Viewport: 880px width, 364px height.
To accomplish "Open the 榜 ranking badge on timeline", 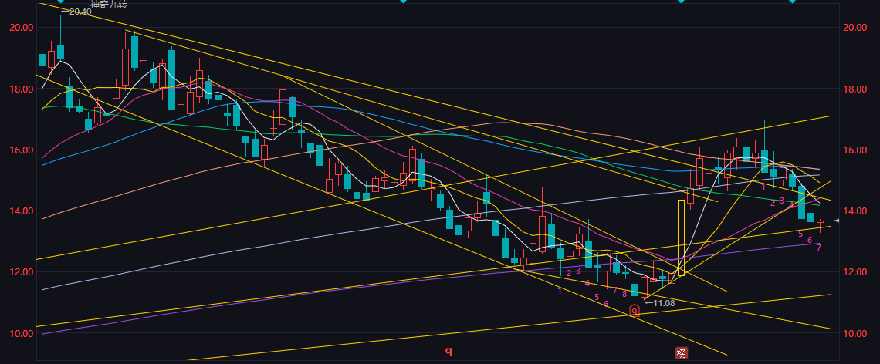I will click(x=682, y=352).
